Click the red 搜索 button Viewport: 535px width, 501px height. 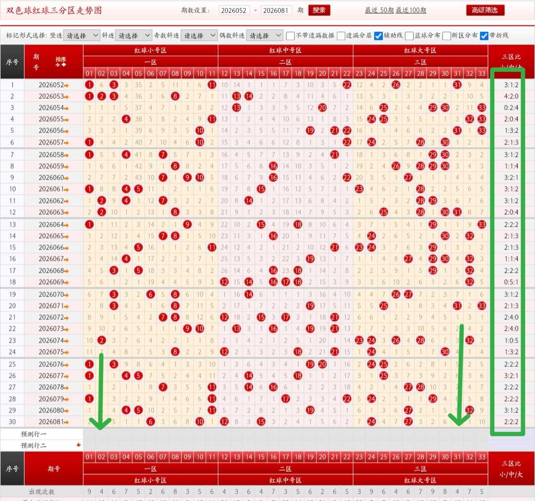tap(319, 10)
